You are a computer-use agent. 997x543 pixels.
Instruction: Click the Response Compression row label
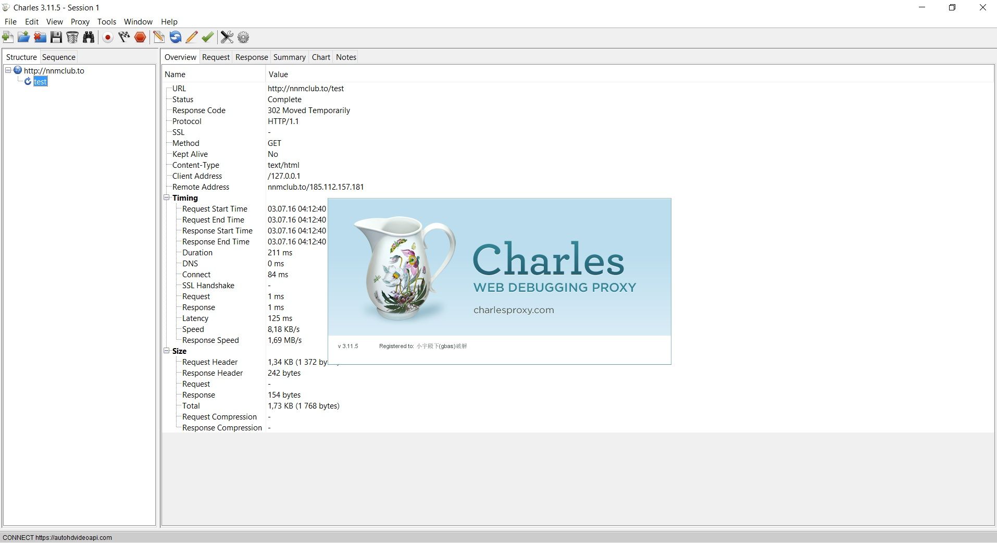(x=222, y=427)
